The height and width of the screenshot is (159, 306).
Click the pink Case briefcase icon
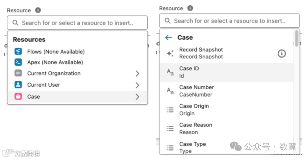tap(18, 97)
